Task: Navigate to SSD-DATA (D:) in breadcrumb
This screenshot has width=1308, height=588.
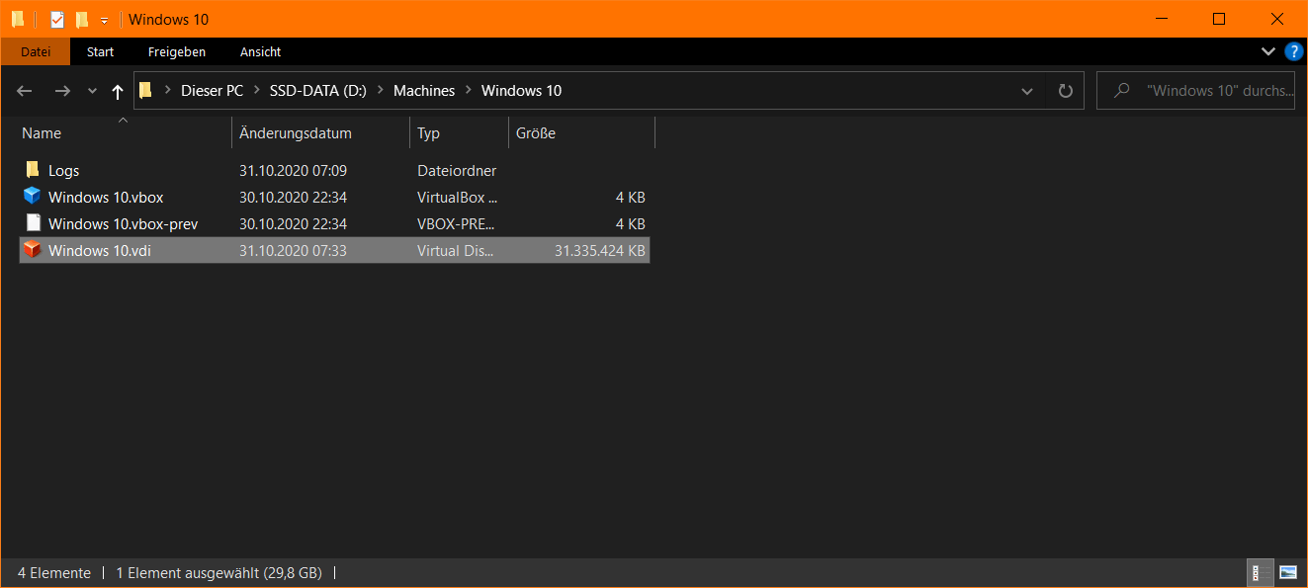Action: point(318,90)
